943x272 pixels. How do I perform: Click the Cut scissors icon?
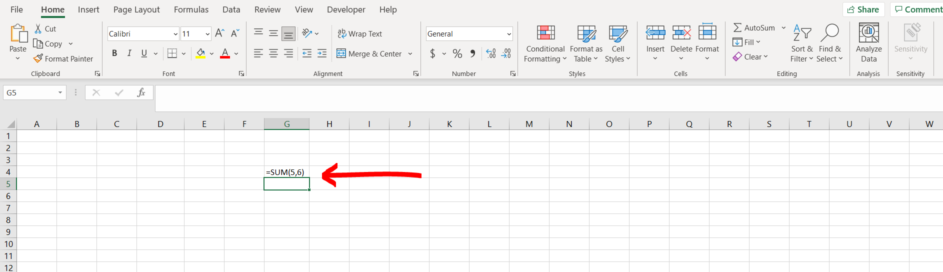38,29
